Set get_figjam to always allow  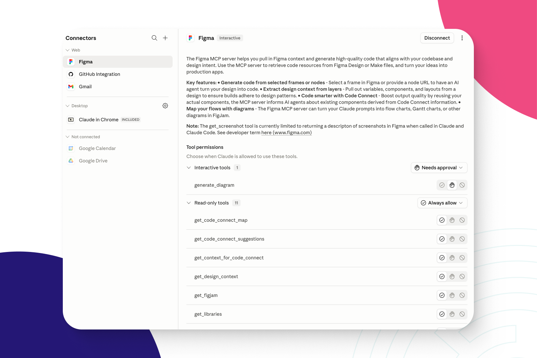pos(442,295)
